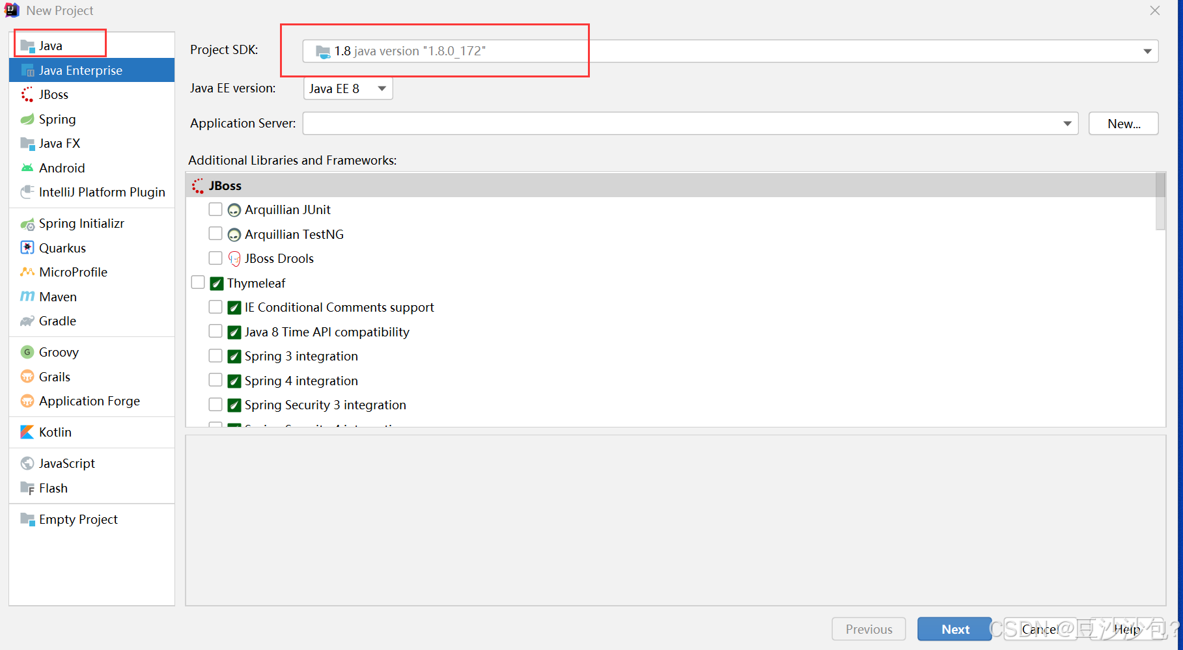Close the New Project dialog

1154,10
